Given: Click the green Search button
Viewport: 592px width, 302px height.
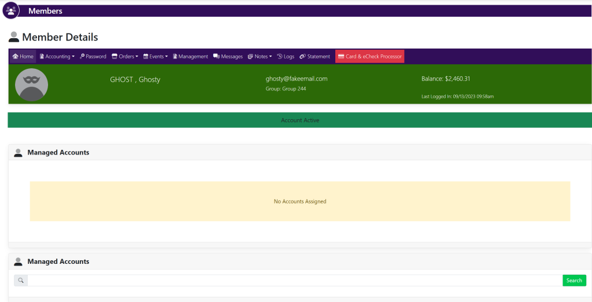Looking at the screenshot, I should click(x=574, y=281).
